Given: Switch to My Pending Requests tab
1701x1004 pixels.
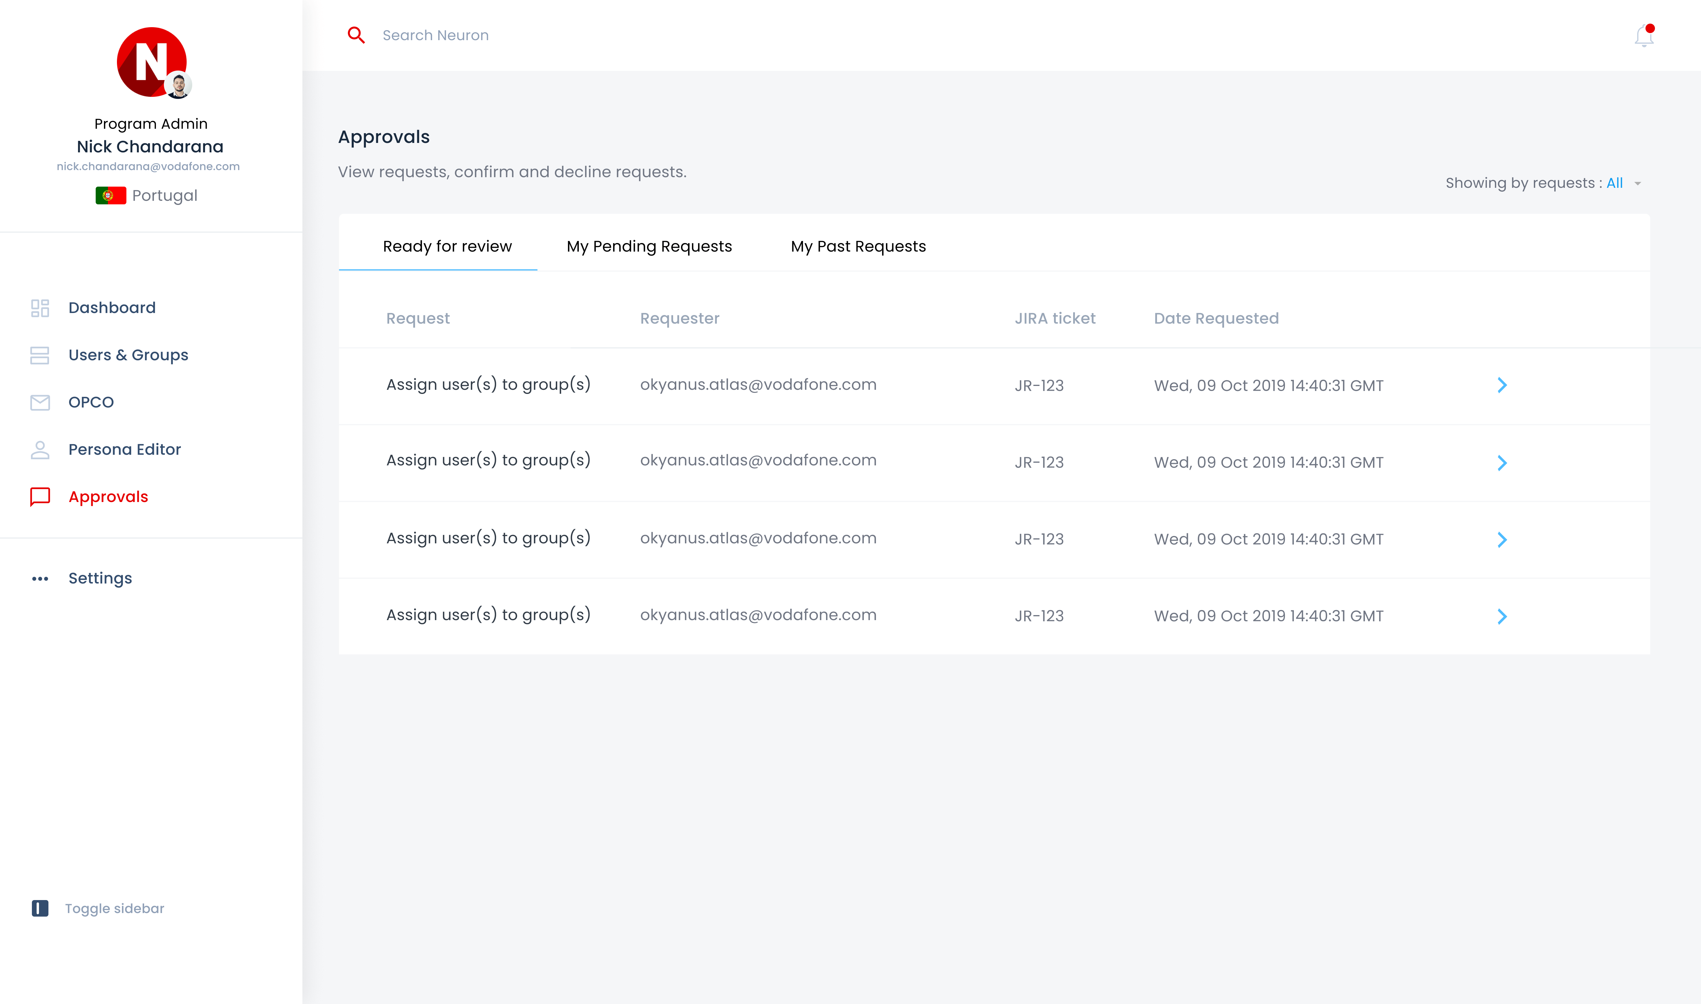Looking at the screenshot, I should [x=649, y=246].
